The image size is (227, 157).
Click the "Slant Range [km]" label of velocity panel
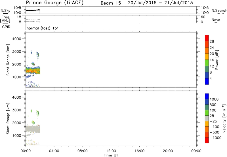[8, 118]
